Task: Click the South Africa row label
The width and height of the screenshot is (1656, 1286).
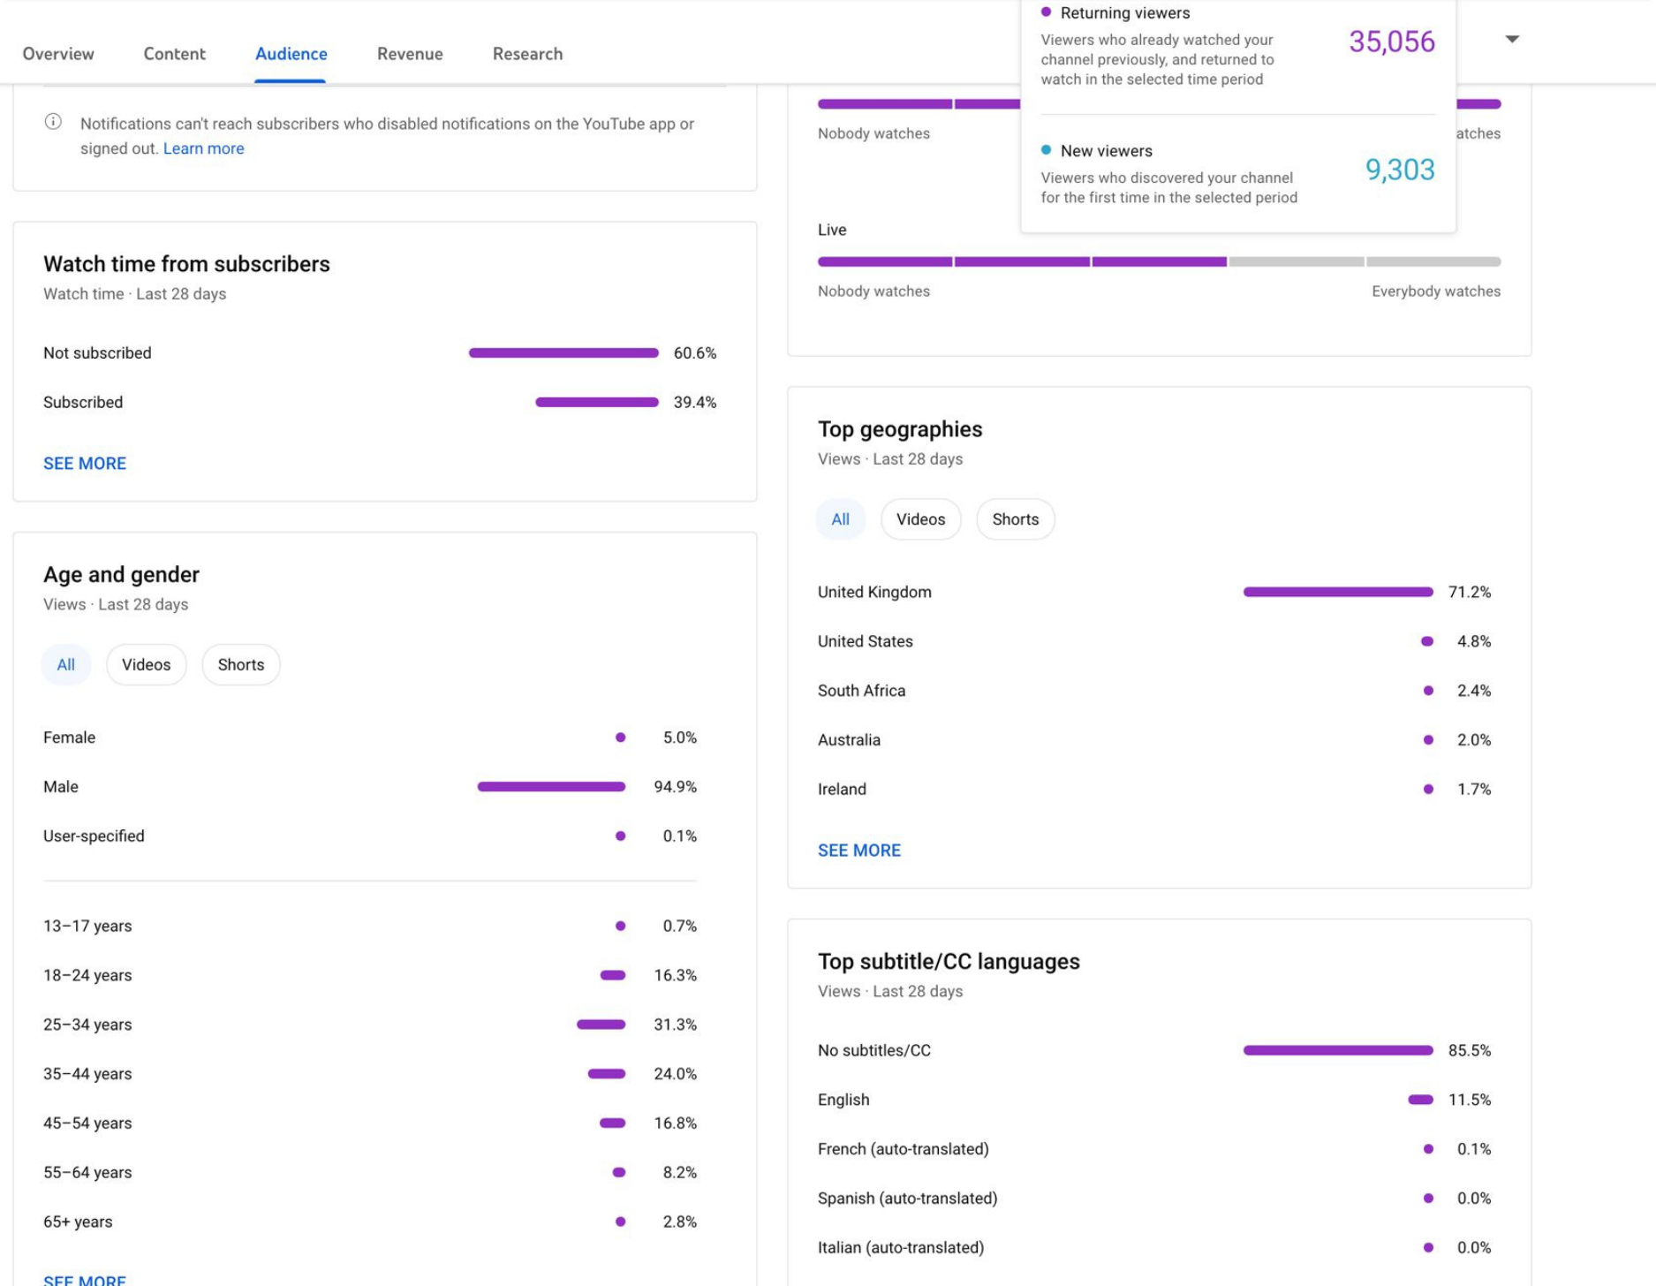Action: coord(861,691)
